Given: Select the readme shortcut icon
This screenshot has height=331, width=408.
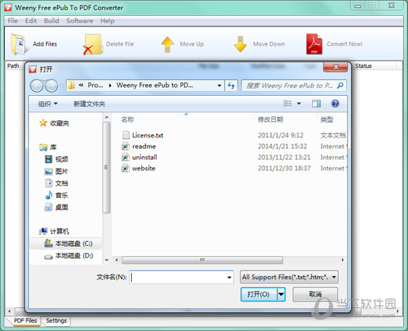Looking at the screenshot, I should point(126,146).
